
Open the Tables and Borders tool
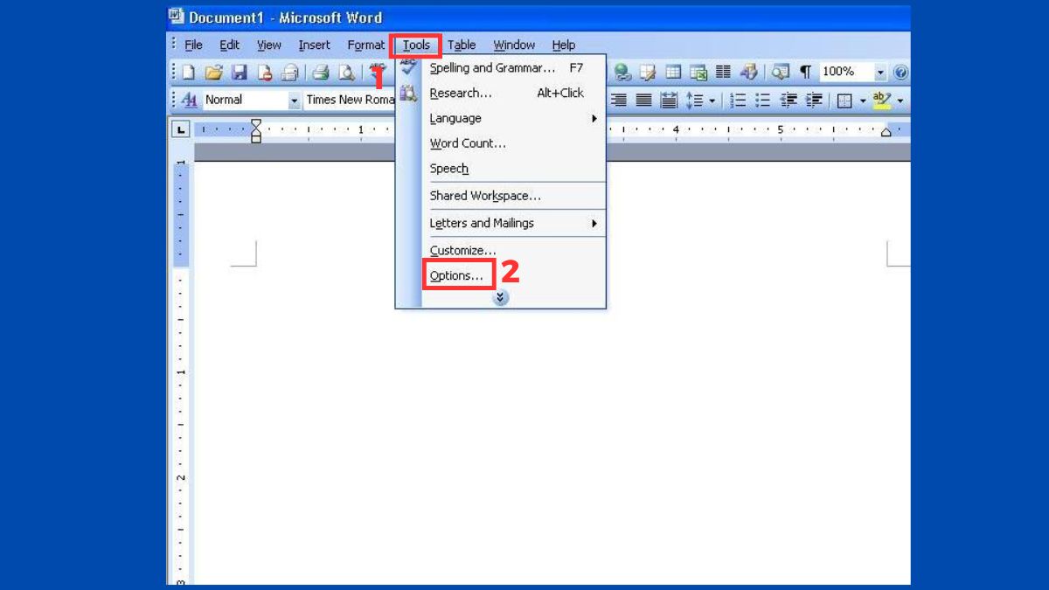[x=648, y=72]
